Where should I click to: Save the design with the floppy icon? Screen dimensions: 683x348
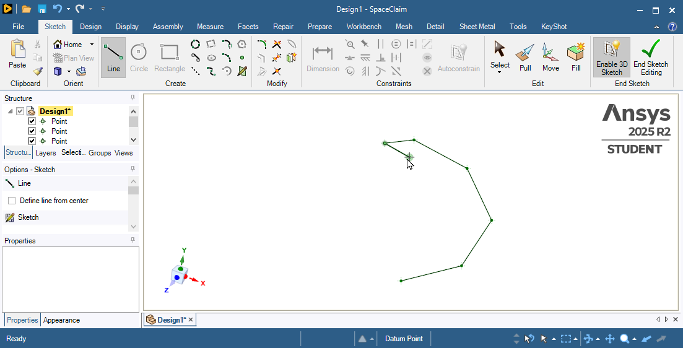(x=42, y=9)
